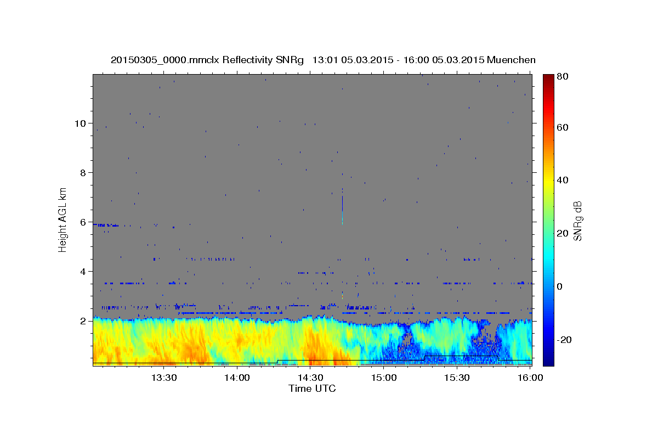Click the vertical blue streak near 6-7 km
Viewport: 658px width, 439px height.
click(x=342, y=206)
